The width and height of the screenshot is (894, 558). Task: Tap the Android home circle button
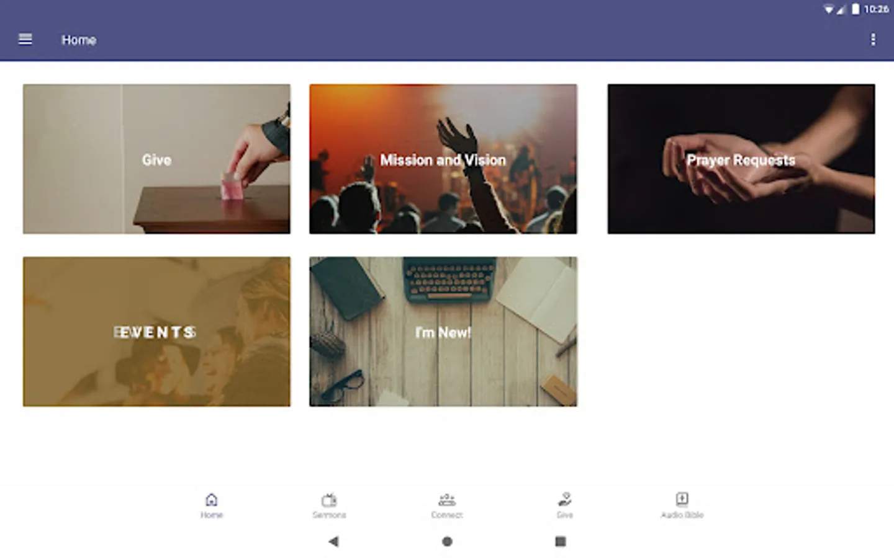pyautogui.click(x=447, y=541)
